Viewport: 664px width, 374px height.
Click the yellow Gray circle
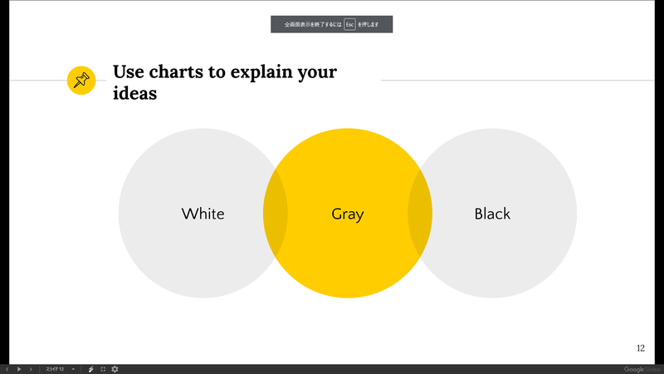[347, 213]
